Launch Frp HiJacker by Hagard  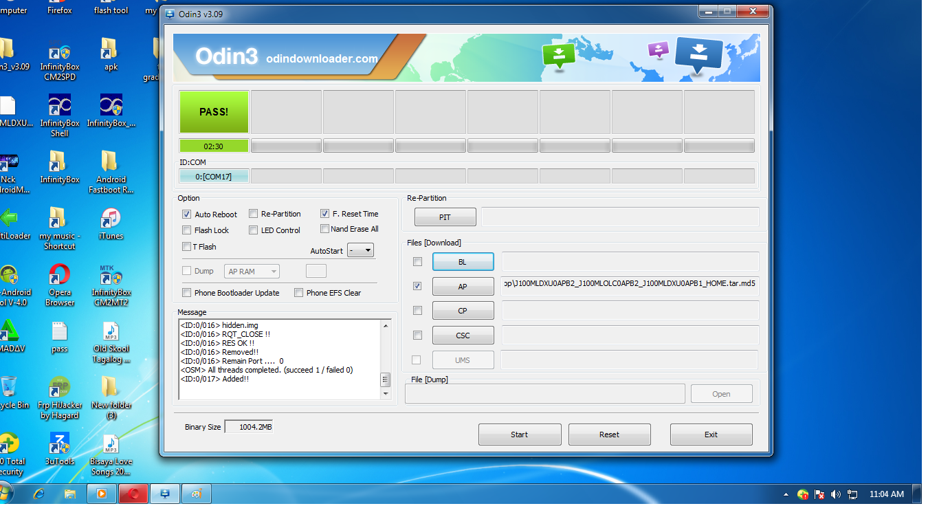(x=60, y=398)
